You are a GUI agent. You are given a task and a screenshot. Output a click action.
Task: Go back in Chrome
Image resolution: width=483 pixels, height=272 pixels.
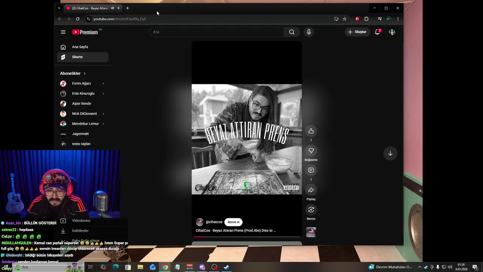(60, 19)
